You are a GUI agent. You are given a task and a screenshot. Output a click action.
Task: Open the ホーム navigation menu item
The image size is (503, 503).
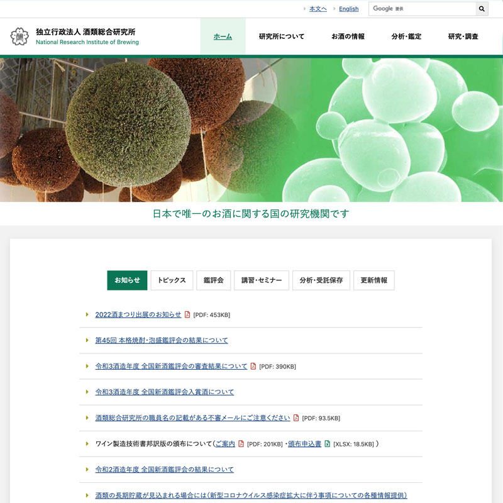[x=223, y=36]
